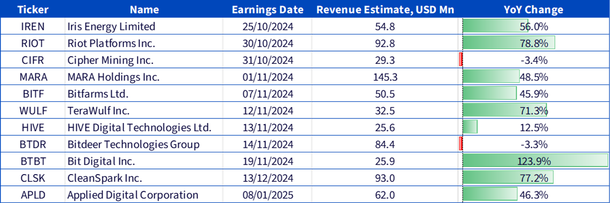Select earnings date 07/11/2024

pos(267,94)
